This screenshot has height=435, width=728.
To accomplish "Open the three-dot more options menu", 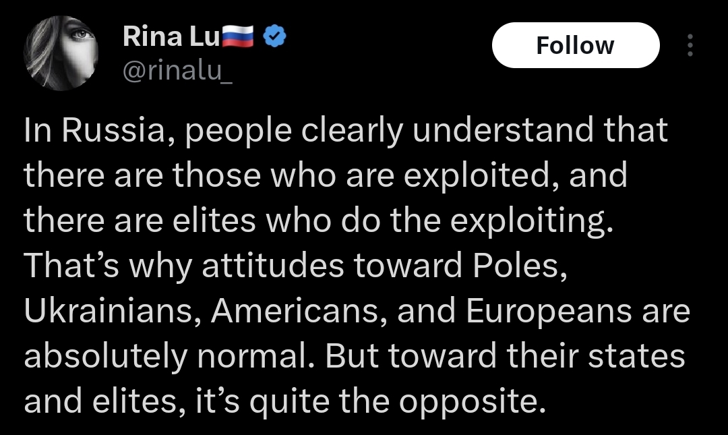I will (690, 45).
